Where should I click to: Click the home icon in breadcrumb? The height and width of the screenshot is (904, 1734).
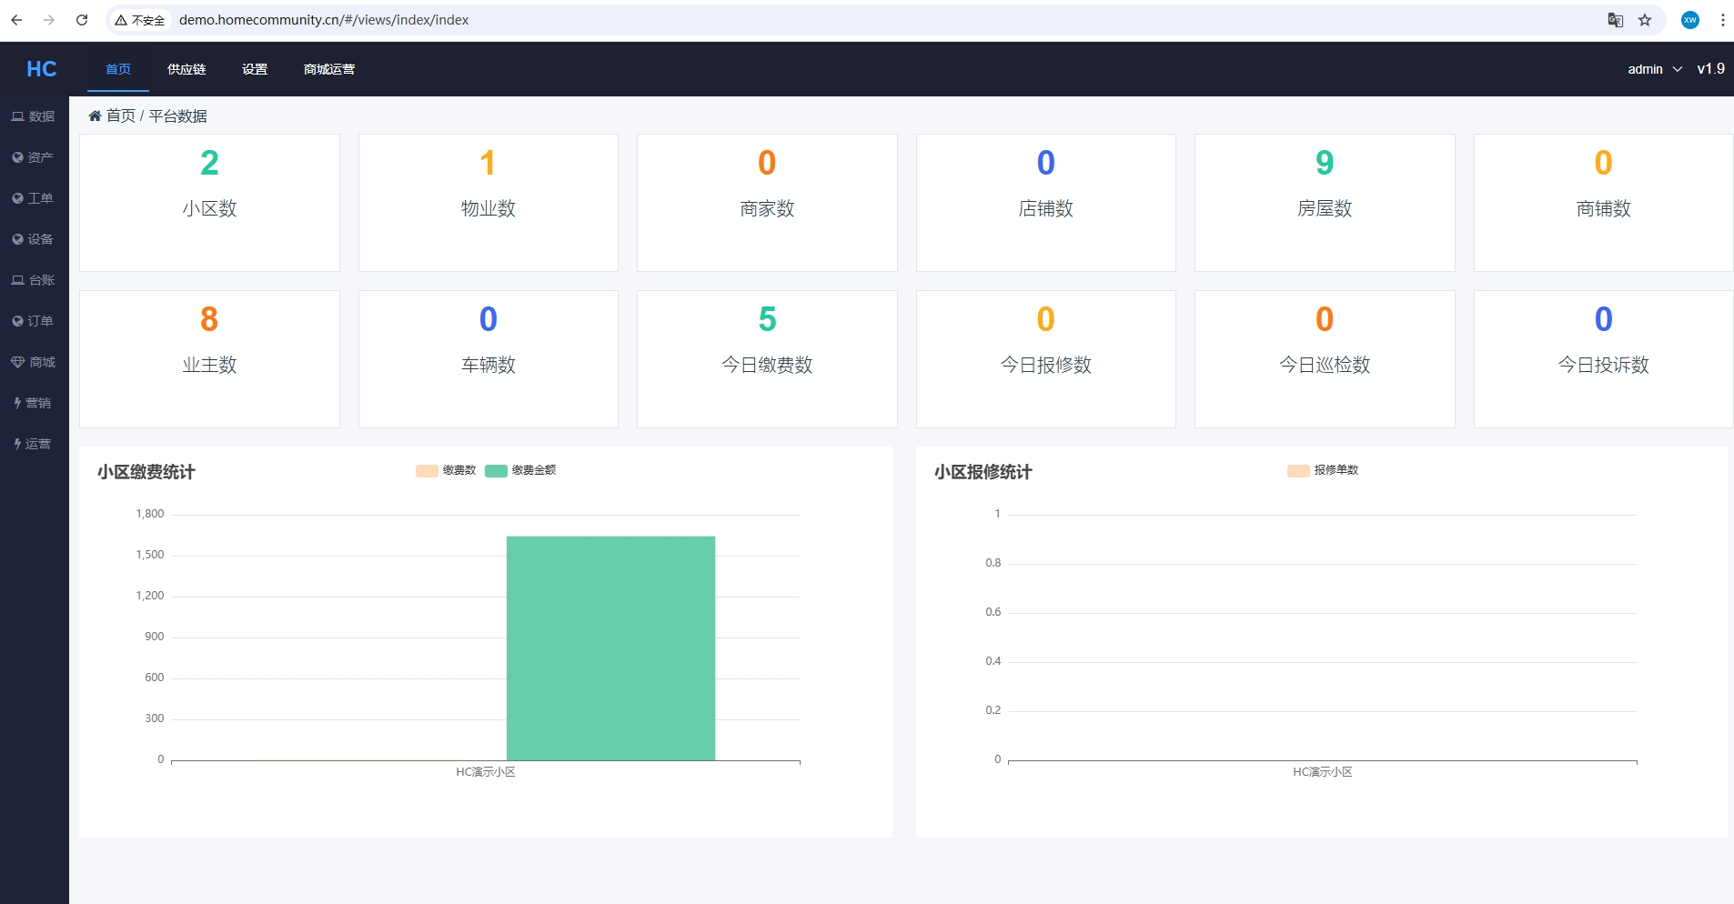click(x=95, y=116)
